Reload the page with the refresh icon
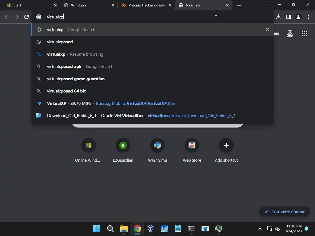Viewport: 315px width, 236px height. click(26, 17)
